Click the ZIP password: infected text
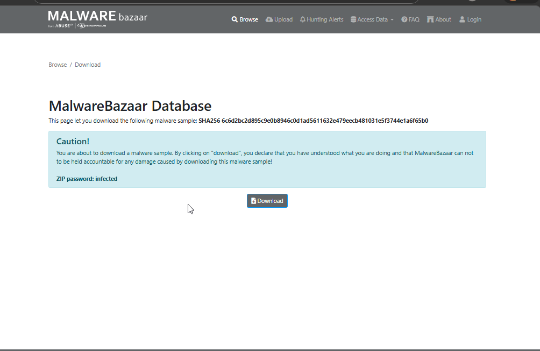The height and width of the screenshot is (351, 540). coord(87,179)
